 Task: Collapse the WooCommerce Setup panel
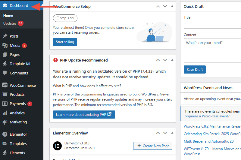tap(172, 6)
